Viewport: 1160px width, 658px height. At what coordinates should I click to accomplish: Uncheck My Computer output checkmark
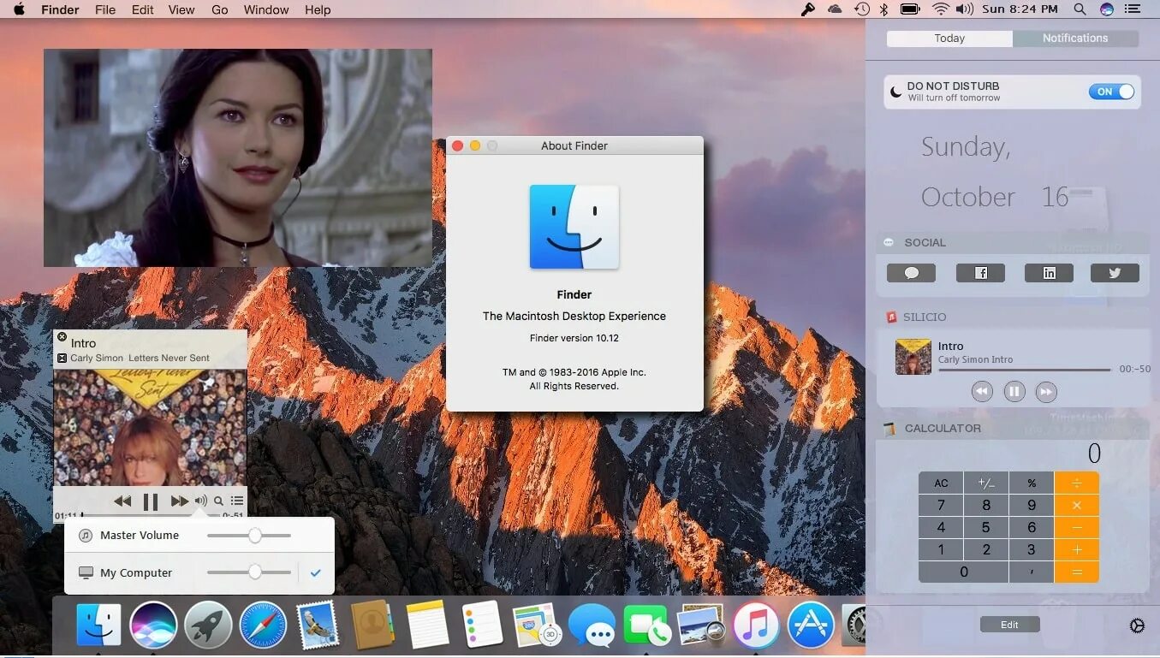coord(315,573)
